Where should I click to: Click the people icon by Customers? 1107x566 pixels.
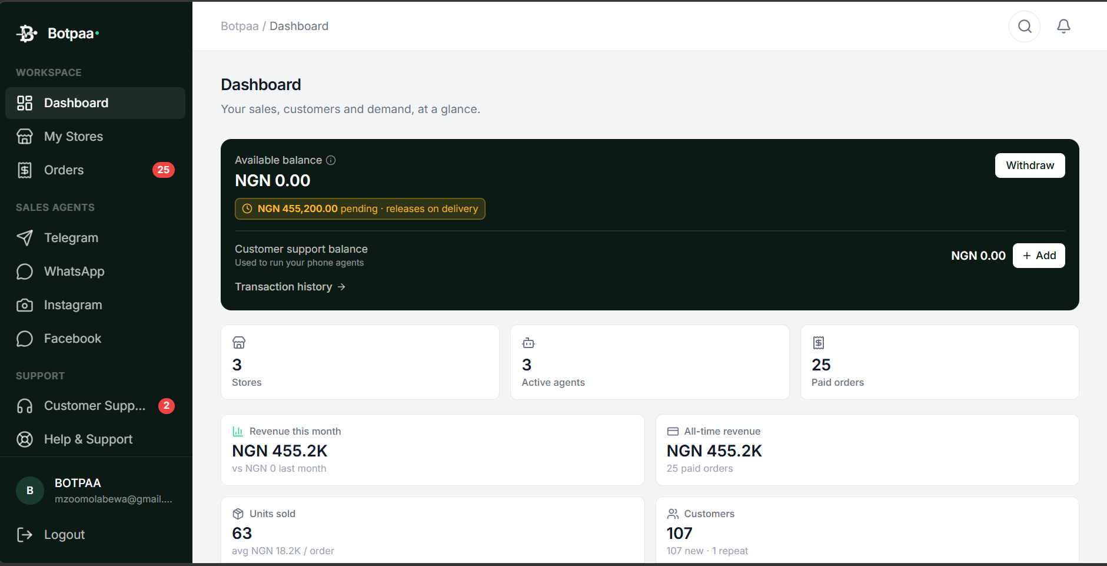[673, 514]
